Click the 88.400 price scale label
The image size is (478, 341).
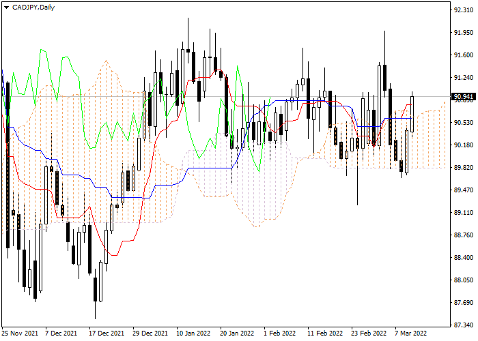pos(464,258)
